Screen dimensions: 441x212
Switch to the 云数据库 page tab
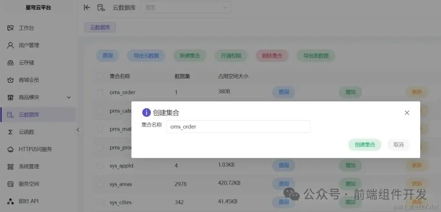(x=100, y=27)
